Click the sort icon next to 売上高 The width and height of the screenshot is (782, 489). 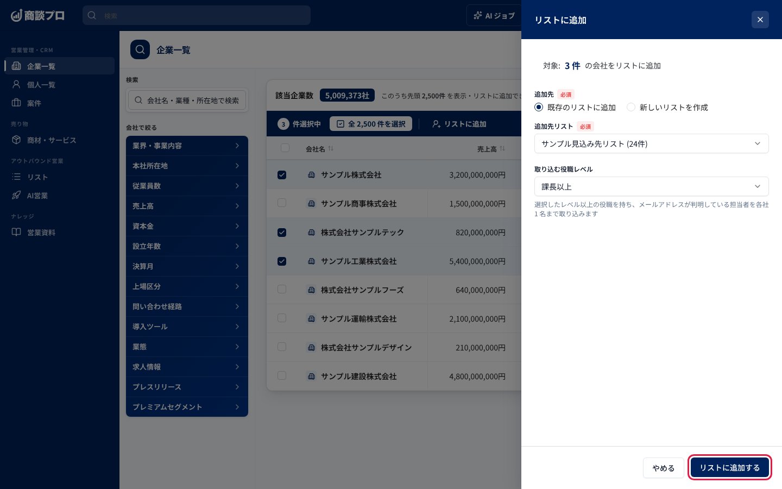point(502,148)
